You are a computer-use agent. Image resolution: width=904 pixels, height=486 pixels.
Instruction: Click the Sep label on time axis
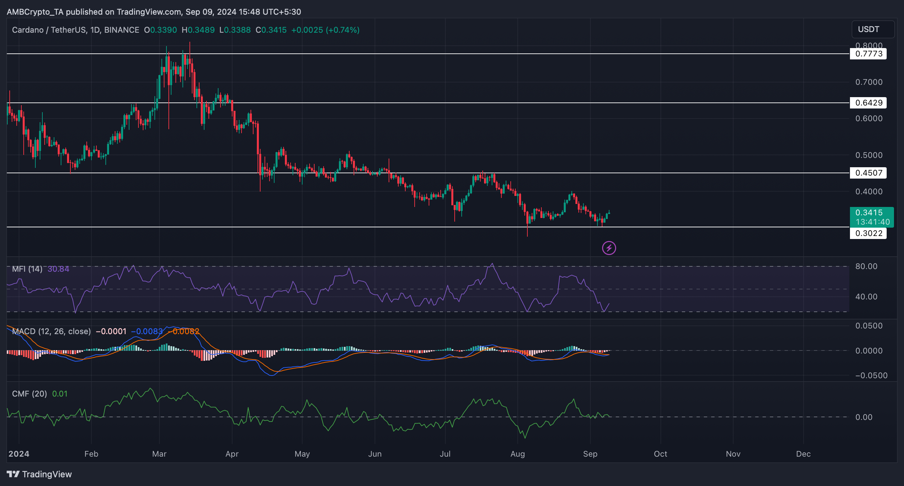coord(590,454)
